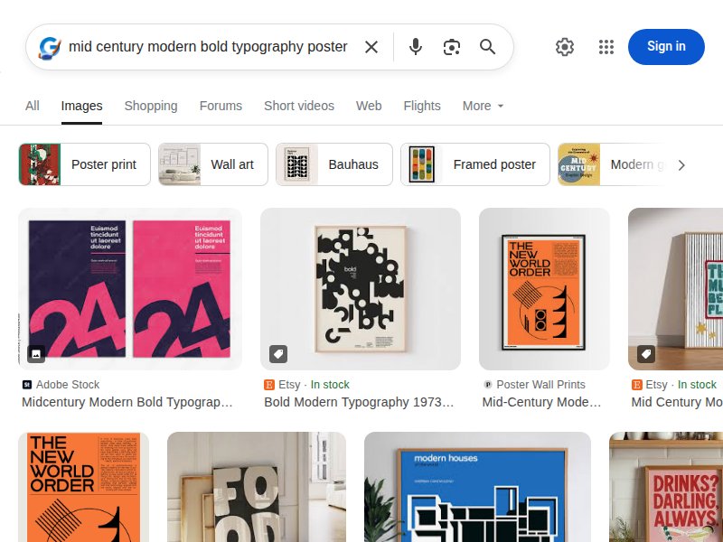Click the magnifying glass search icon
The width and height of the screenshot is (723, 542).
(488, 47)
